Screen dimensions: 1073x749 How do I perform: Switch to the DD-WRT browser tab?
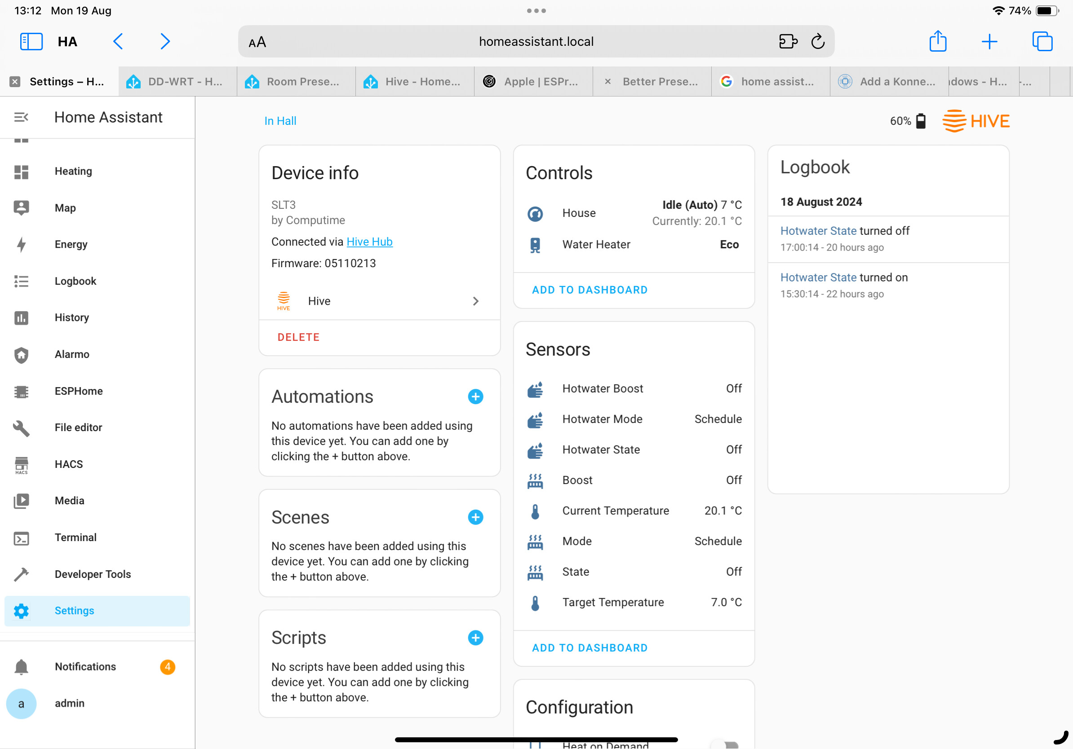(x=177, y=82)
